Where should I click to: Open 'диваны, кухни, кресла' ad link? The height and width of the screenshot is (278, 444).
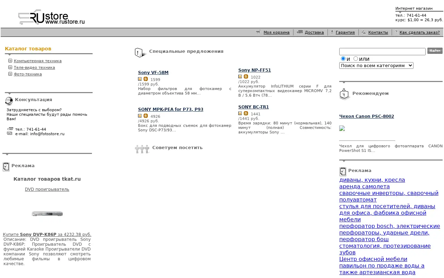(x=372, y=180)
